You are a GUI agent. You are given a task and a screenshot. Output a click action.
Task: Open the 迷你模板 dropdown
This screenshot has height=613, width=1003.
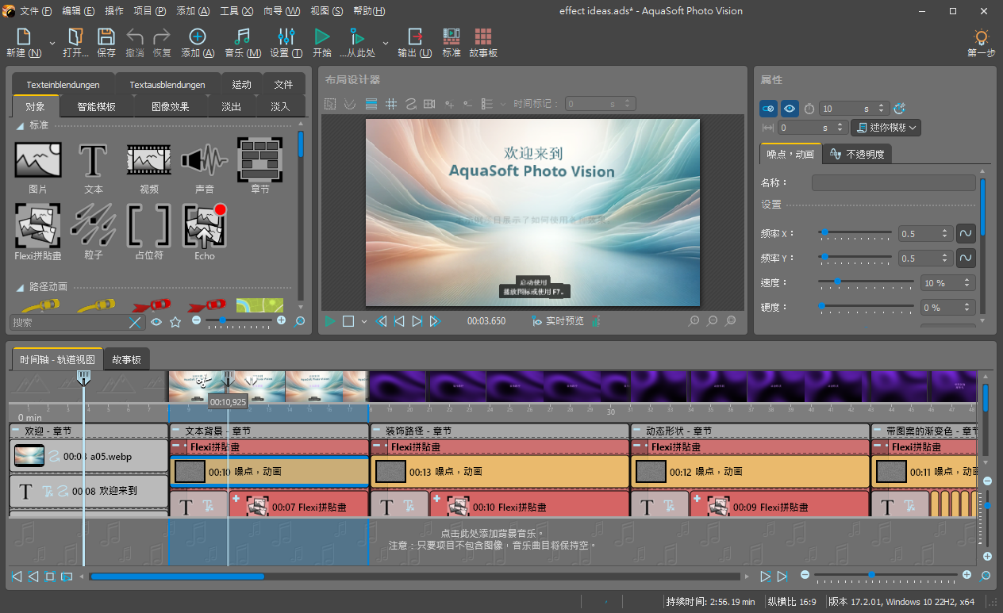(886, 128)
